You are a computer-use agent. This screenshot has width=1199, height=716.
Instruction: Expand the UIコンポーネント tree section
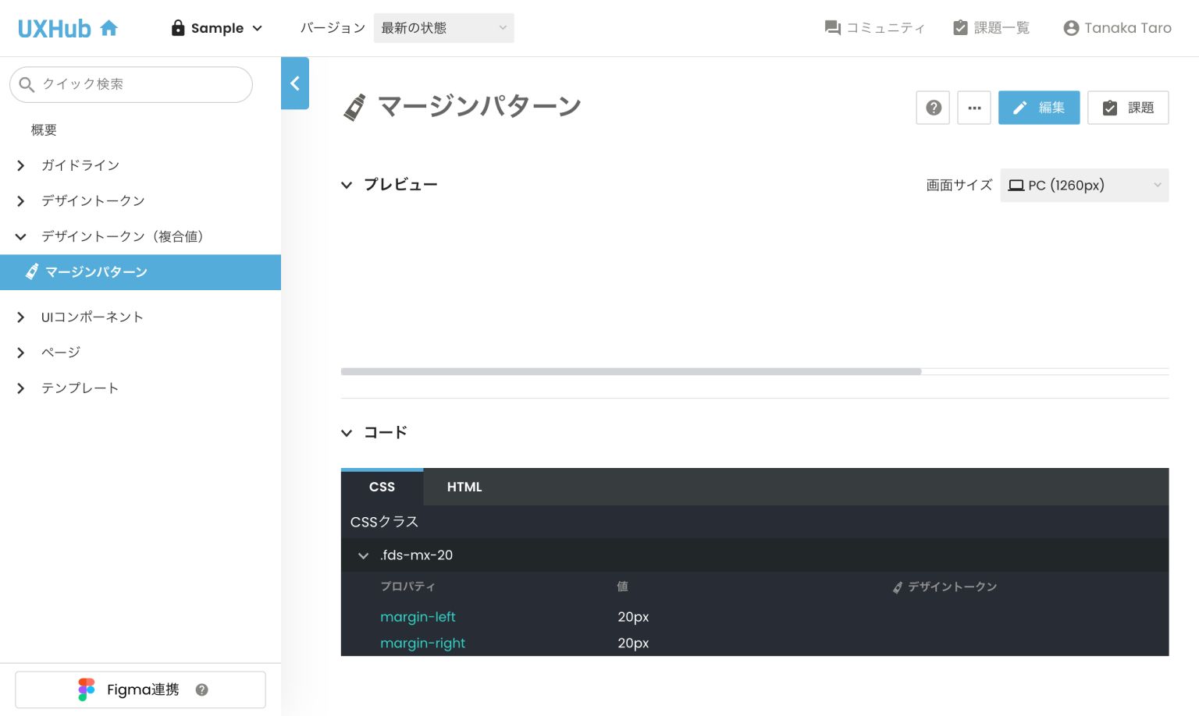pyautogui.click(x=20, y=317)
